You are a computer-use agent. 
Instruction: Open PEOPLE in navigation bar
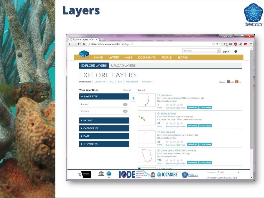pyautogui.click(x=166, y=57)
